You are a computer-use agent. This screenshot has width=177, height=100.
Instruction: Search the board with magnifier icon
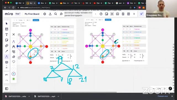[56, 14]
